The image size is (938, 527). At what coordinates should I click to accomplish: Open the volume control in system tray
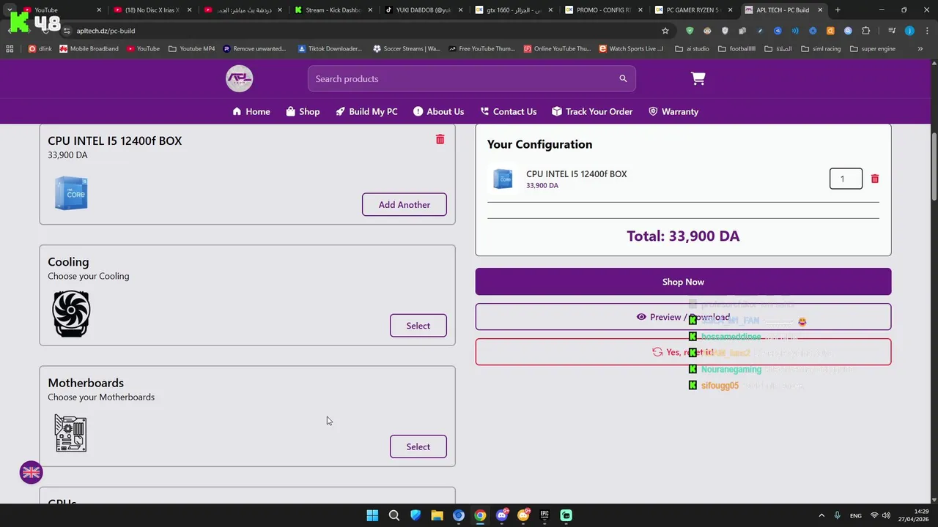click(886, 515)
